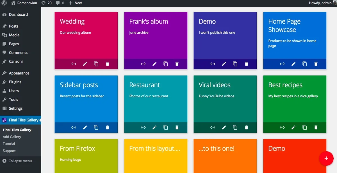
Task: Trash Frank's album gallery
Action: (177, 64)
